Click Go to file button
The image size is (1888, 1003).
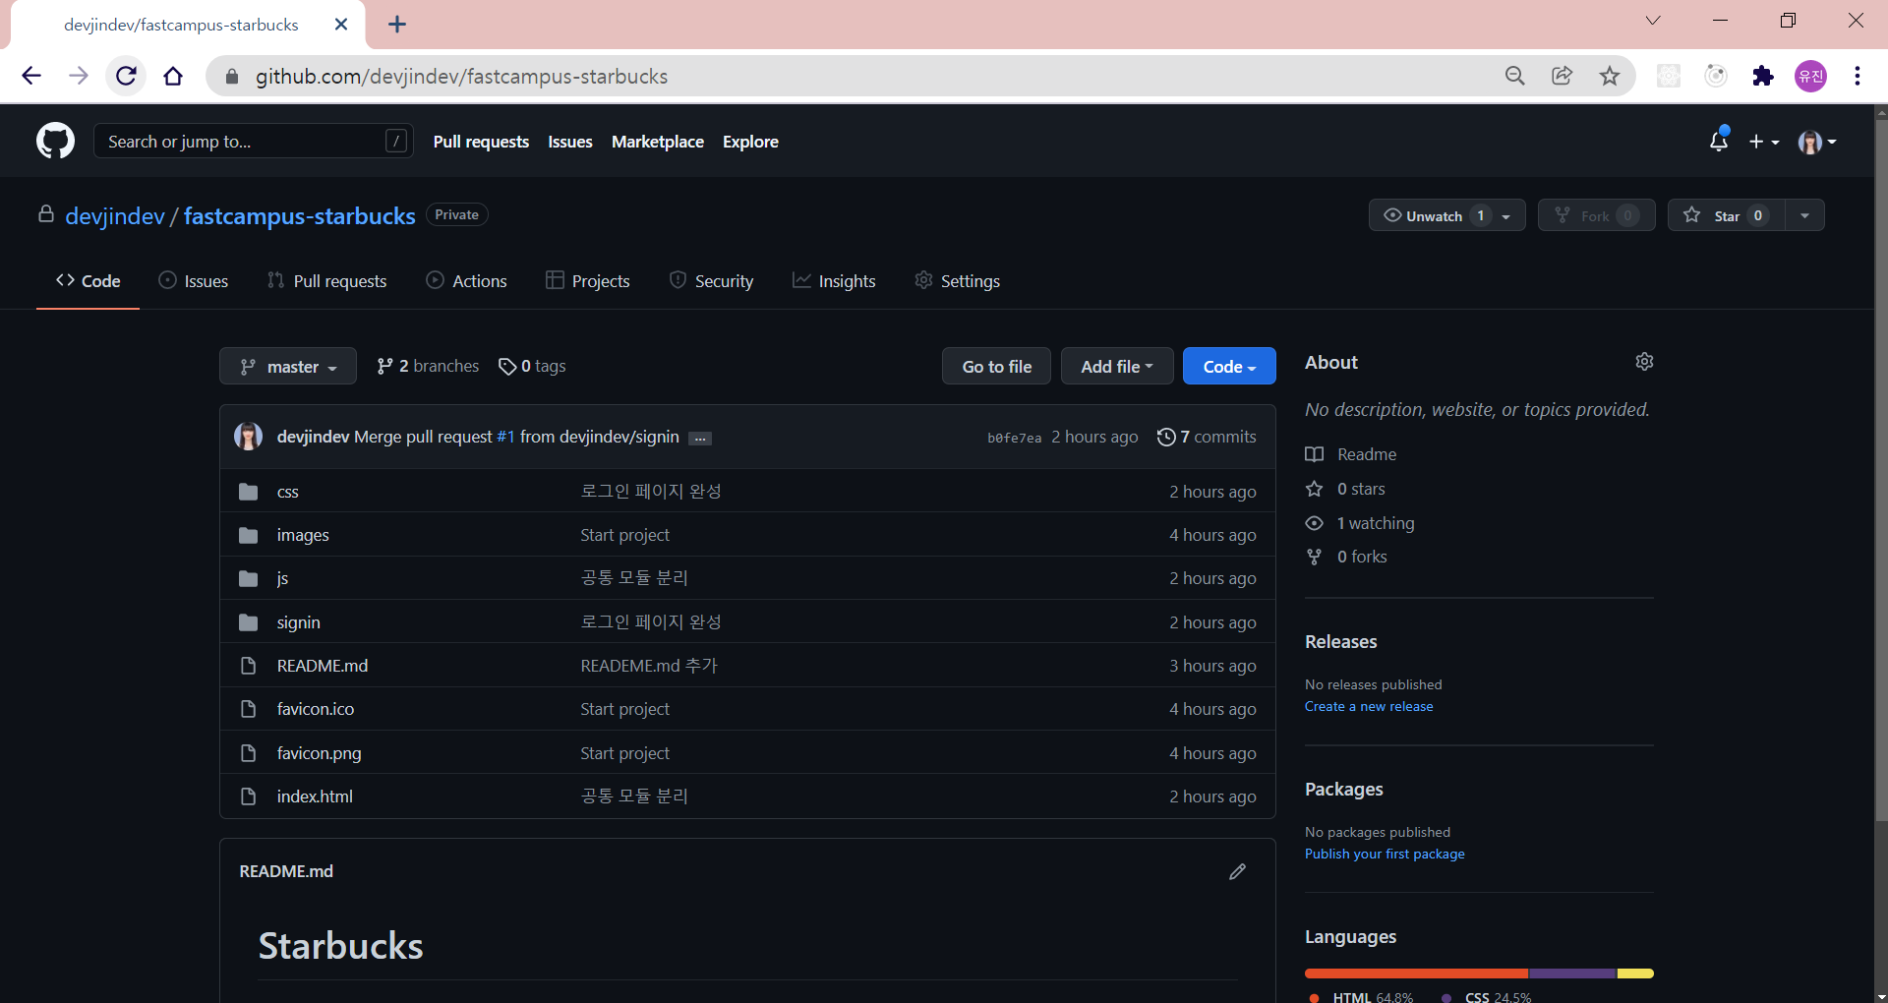[x=996, y=366]
